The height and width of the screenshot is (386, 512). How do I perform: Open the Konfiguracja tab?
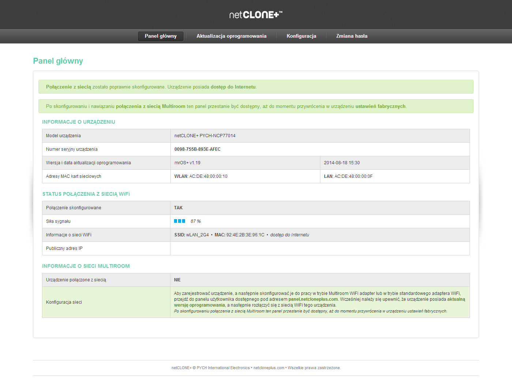301,36
